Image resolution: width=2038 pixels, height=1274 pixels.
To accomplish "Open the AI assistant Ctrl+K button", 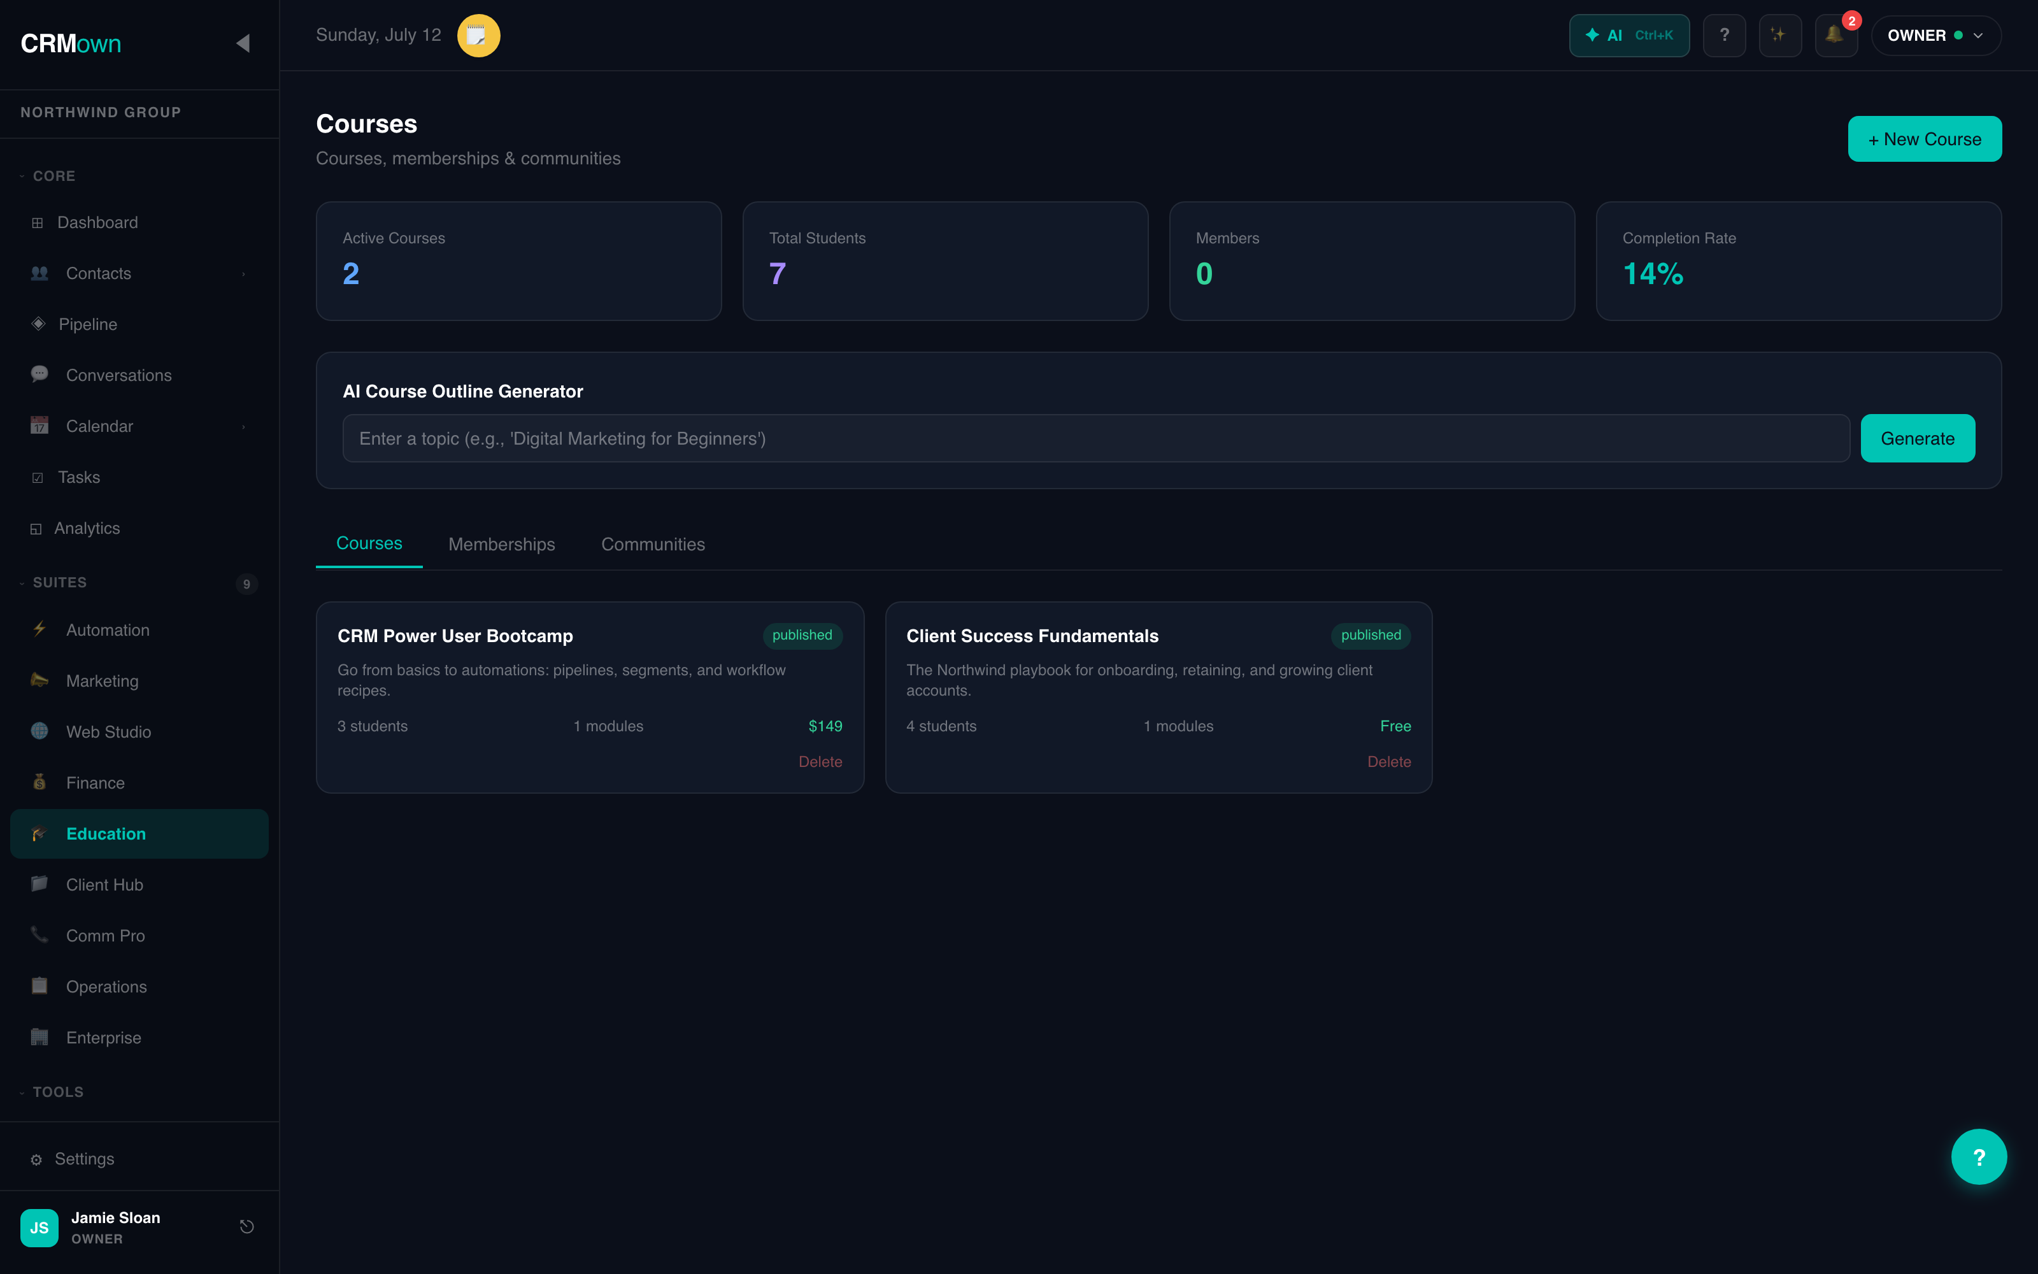I will [x=1628, y=36].
